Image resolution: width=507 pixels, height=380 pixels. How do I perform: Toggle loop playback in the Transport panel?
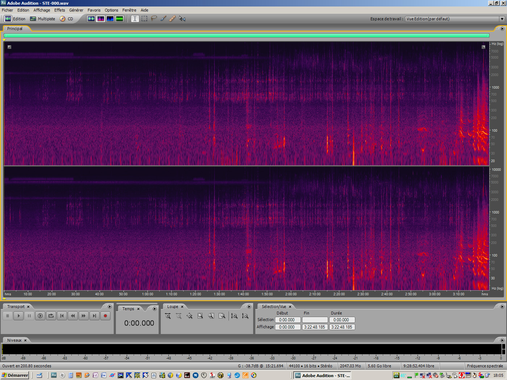pyautogui.click(x=51, y=316)
